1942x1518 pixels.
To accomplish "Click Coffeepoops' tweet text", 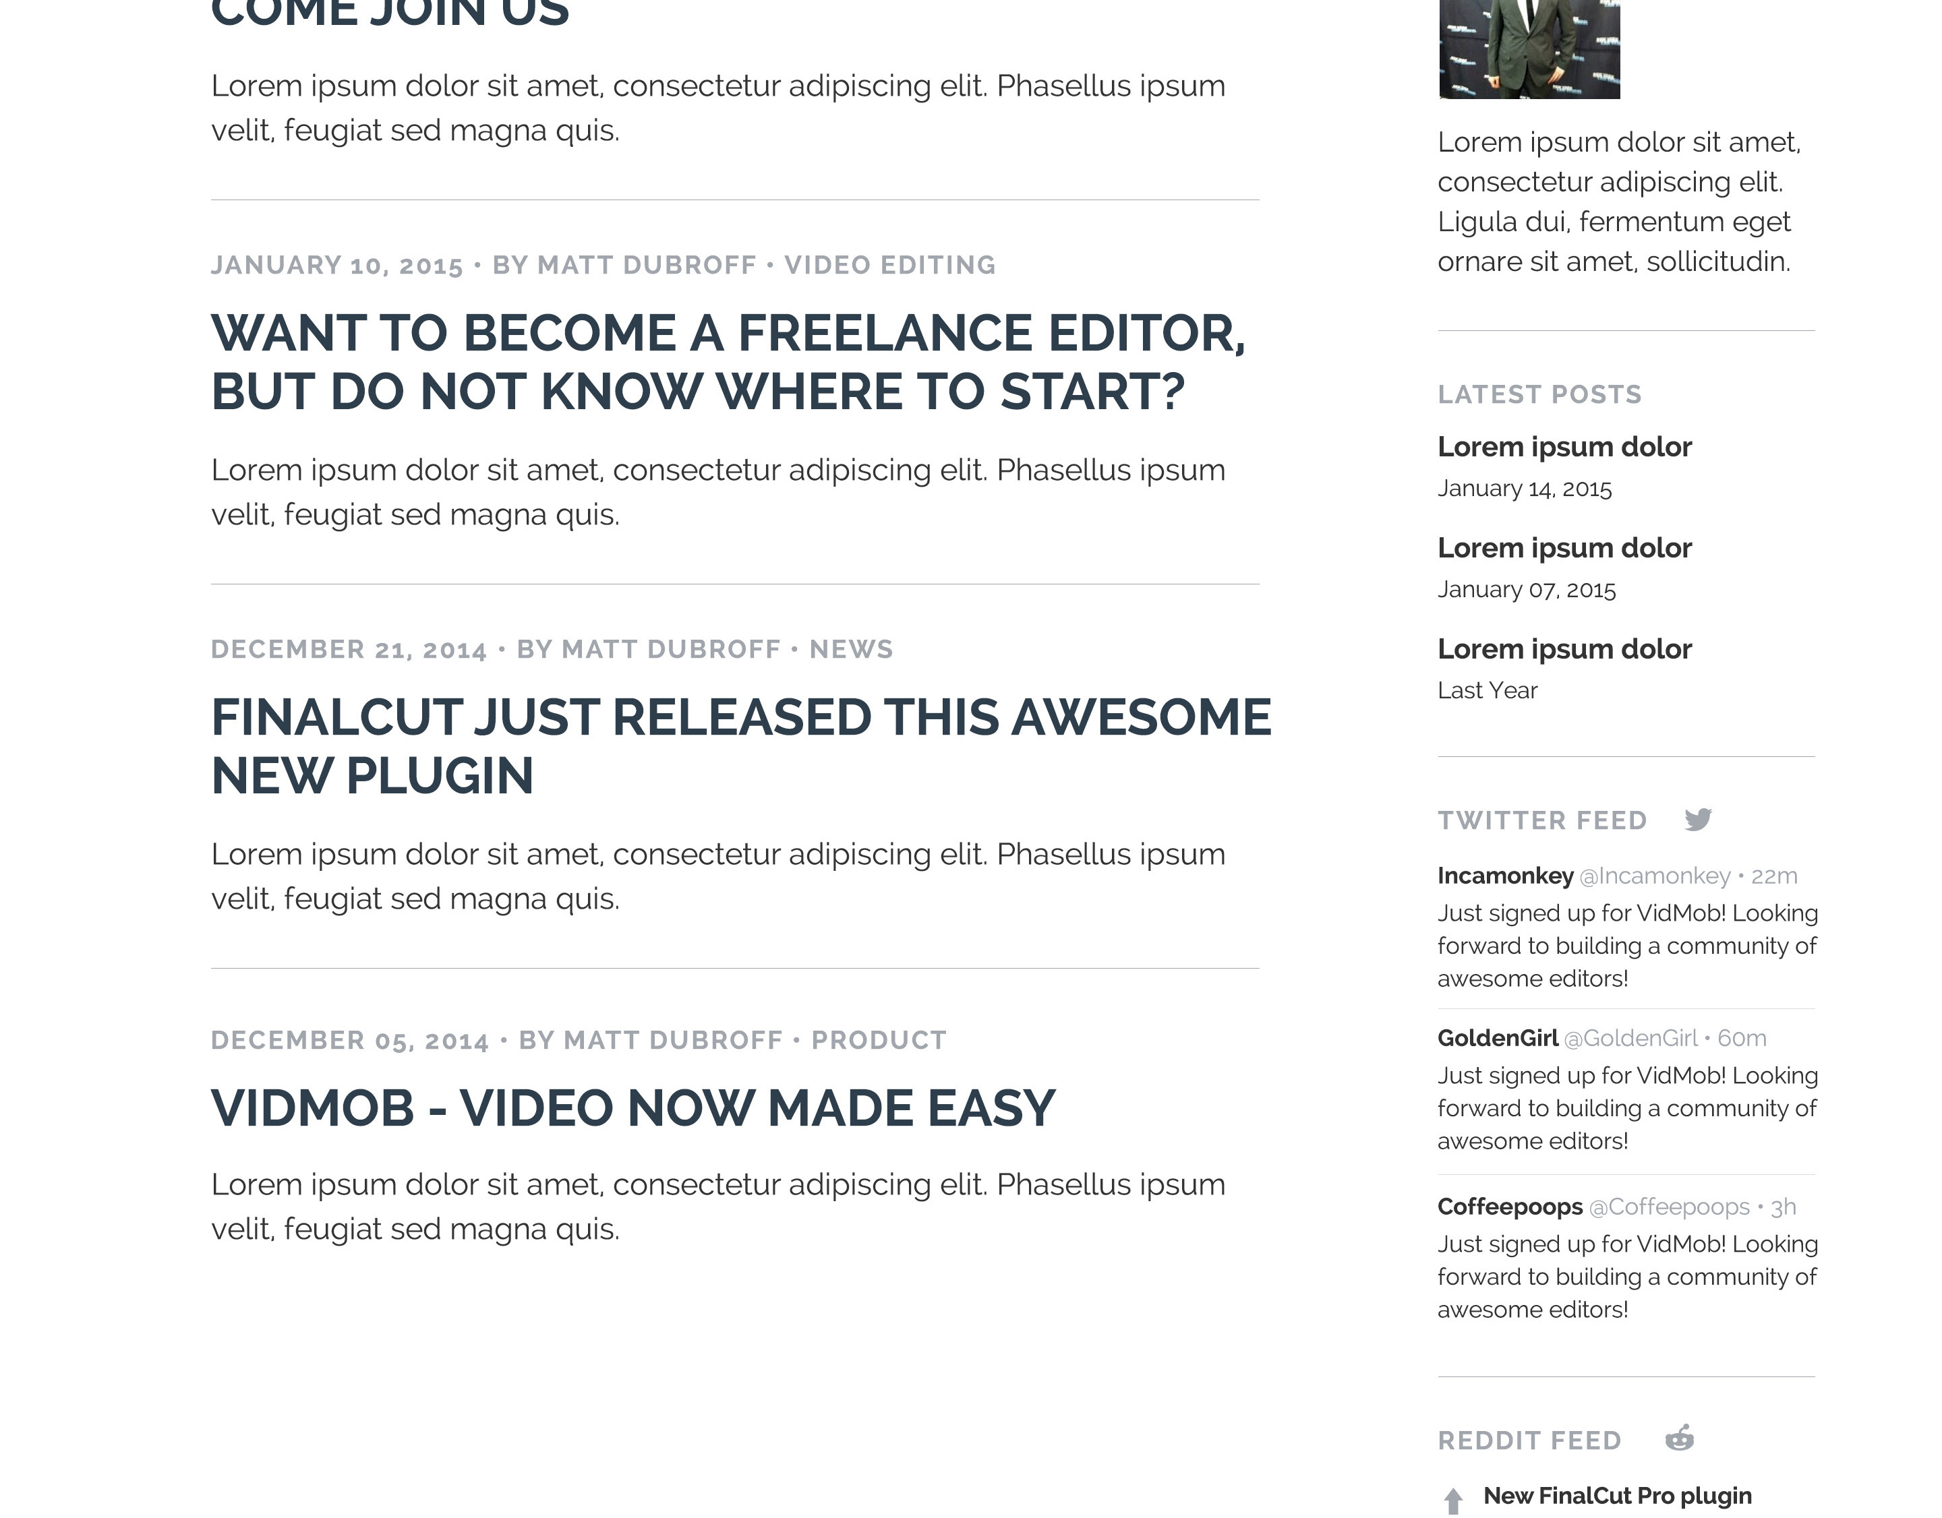I will (1627, 1276).
